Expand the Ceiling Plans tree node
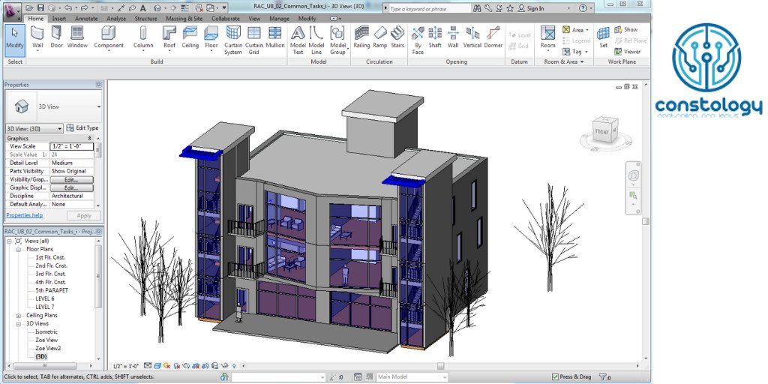Image resolution: width=768 pixels, height=384 pixels. coord(18,316)
